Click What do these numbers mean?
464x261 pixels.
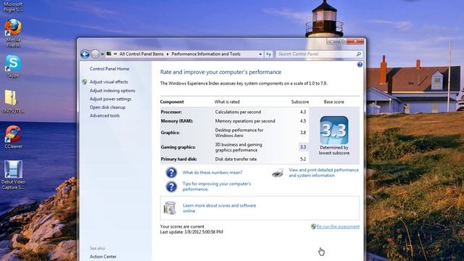click(x=212, y=173)
